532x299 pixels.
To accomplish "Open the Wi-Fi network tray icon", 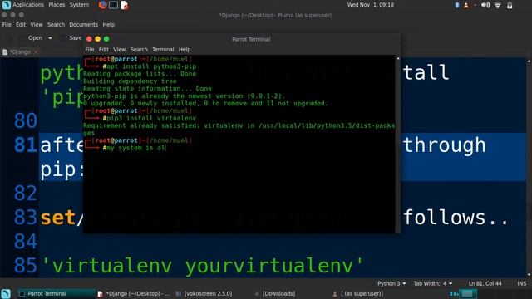I will 497,5.
